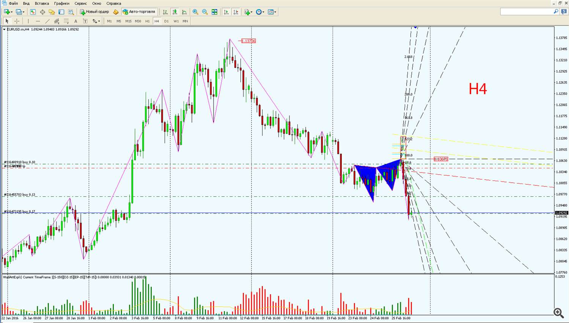The image size is (569, 323).
Task: Select the Trendline tool
Action: click(47, 21)
